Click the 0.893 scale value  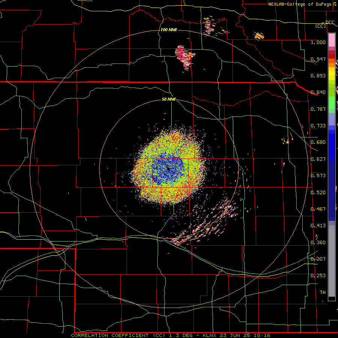click(318, 75)
